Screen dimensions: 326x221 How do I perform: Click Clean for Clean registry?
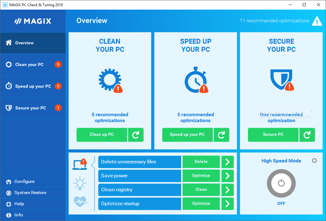[x=201, y=190]
